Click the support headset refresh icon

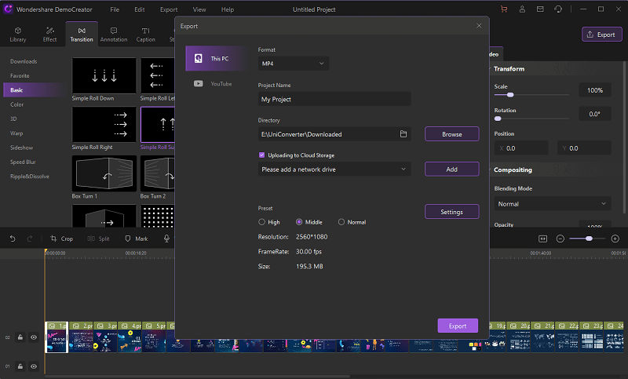pyautogui.click(x=558, y=9)
